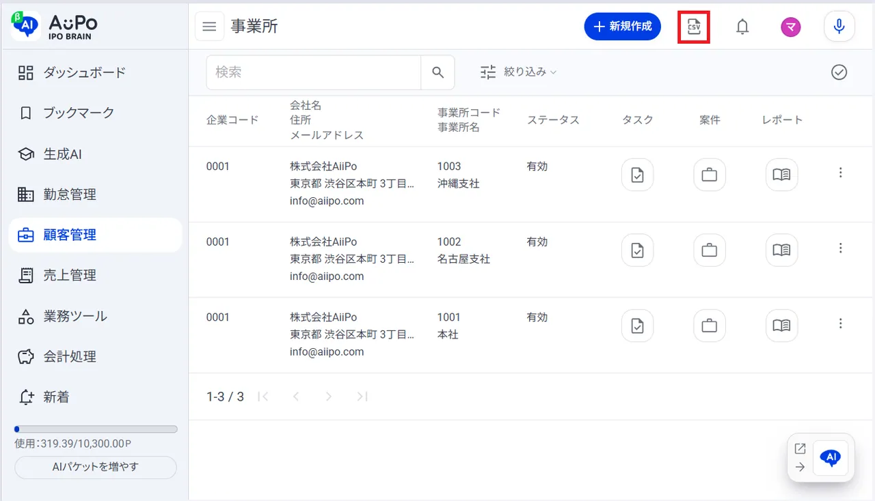Open the notifications bell

click(x=742, y=27)
